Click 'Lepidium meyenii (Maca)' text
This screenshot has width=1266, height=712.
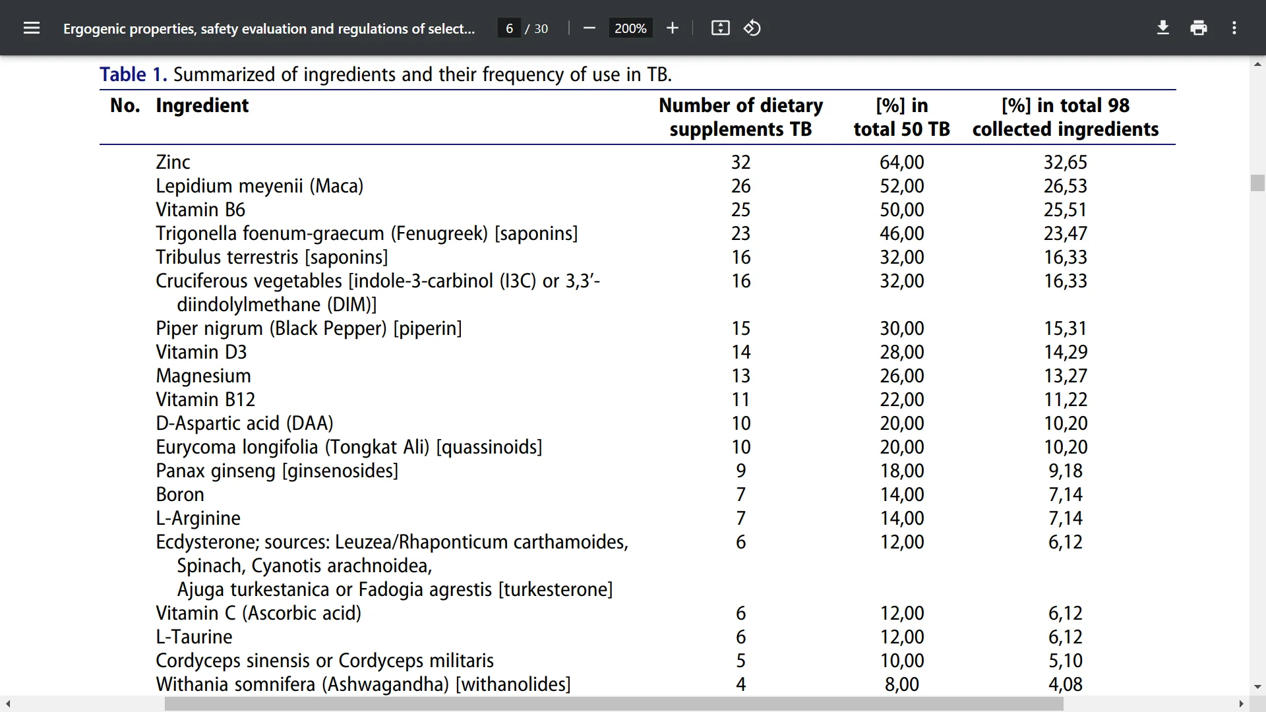tap(259, 186)
